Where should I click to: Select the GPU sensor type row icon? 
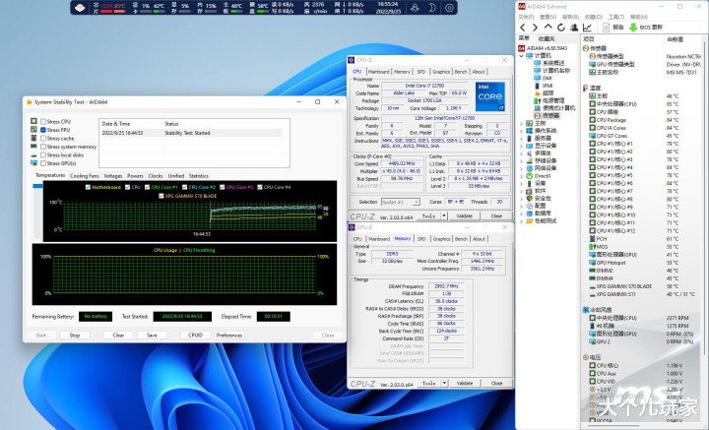click(x=593, y=64)
